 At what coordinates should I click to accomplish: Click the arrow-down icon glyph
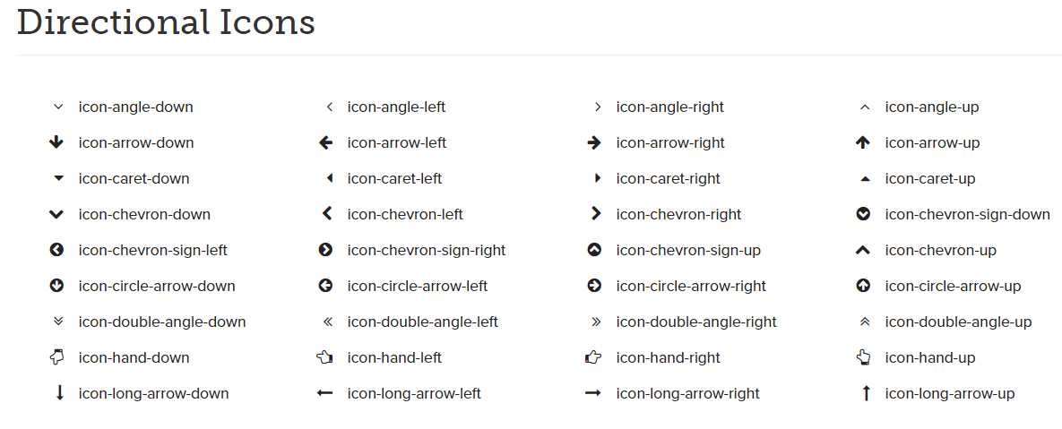pyautogui.click(x=57, y=142)
